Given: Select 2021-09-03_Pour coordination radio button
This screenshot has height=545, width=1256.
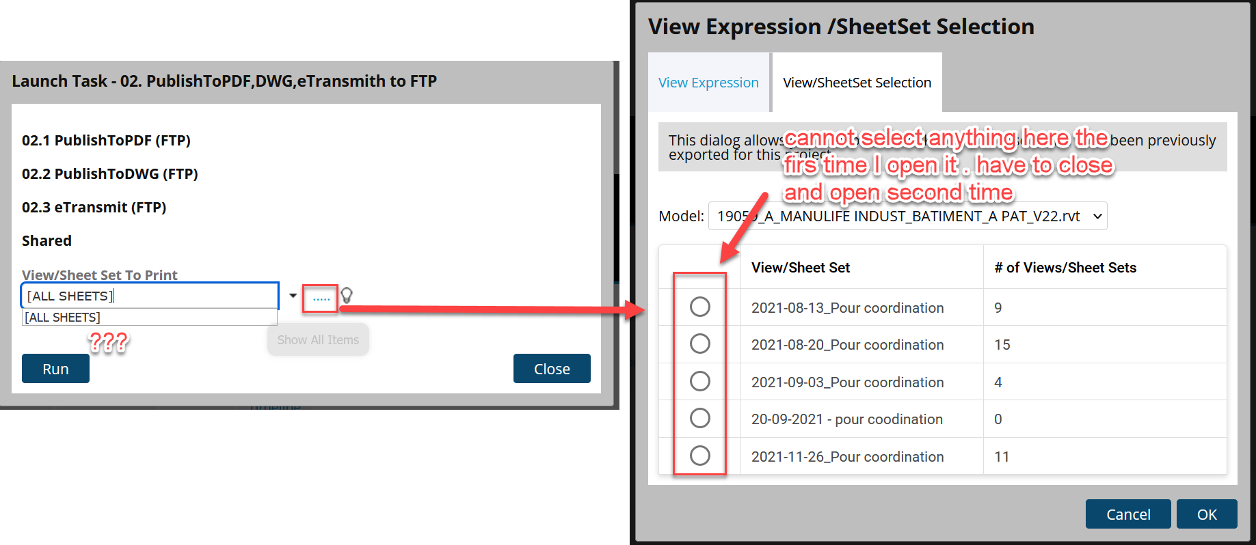Looking at the screenshot, I should (699, 381).
